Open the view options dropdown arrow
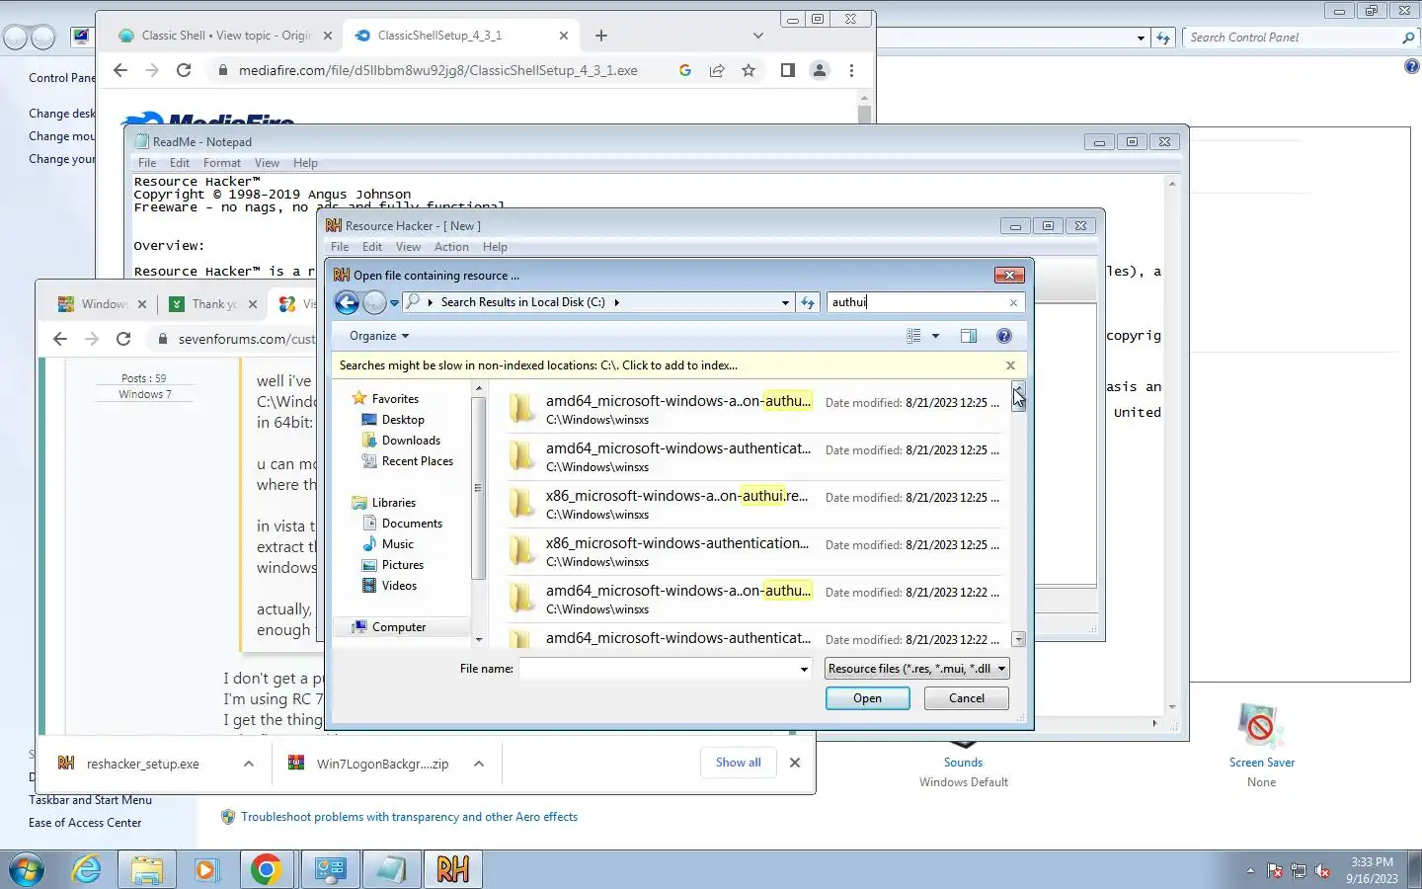Viewport: 1422px width, 889px height. coord(935,336)
